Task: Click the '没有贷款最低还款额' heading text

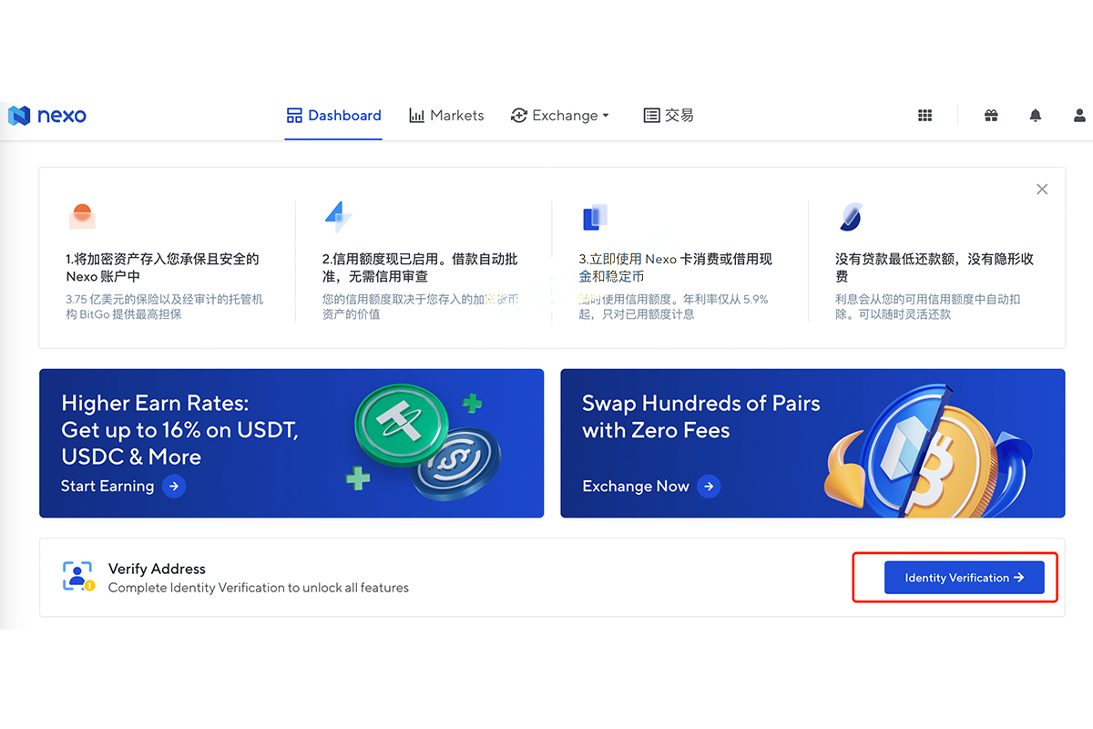Action: point(935,267)
